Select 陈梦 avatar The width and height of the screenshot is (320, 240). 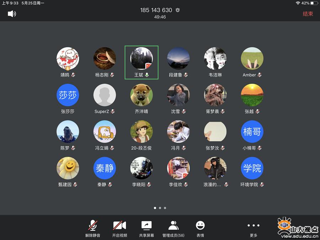coord(68,132)
